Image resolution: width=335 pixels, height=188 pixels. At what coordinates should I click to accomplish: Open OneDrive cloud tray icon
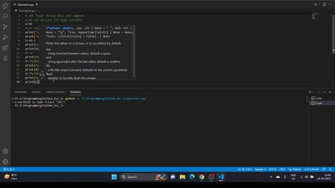(278, 177)
